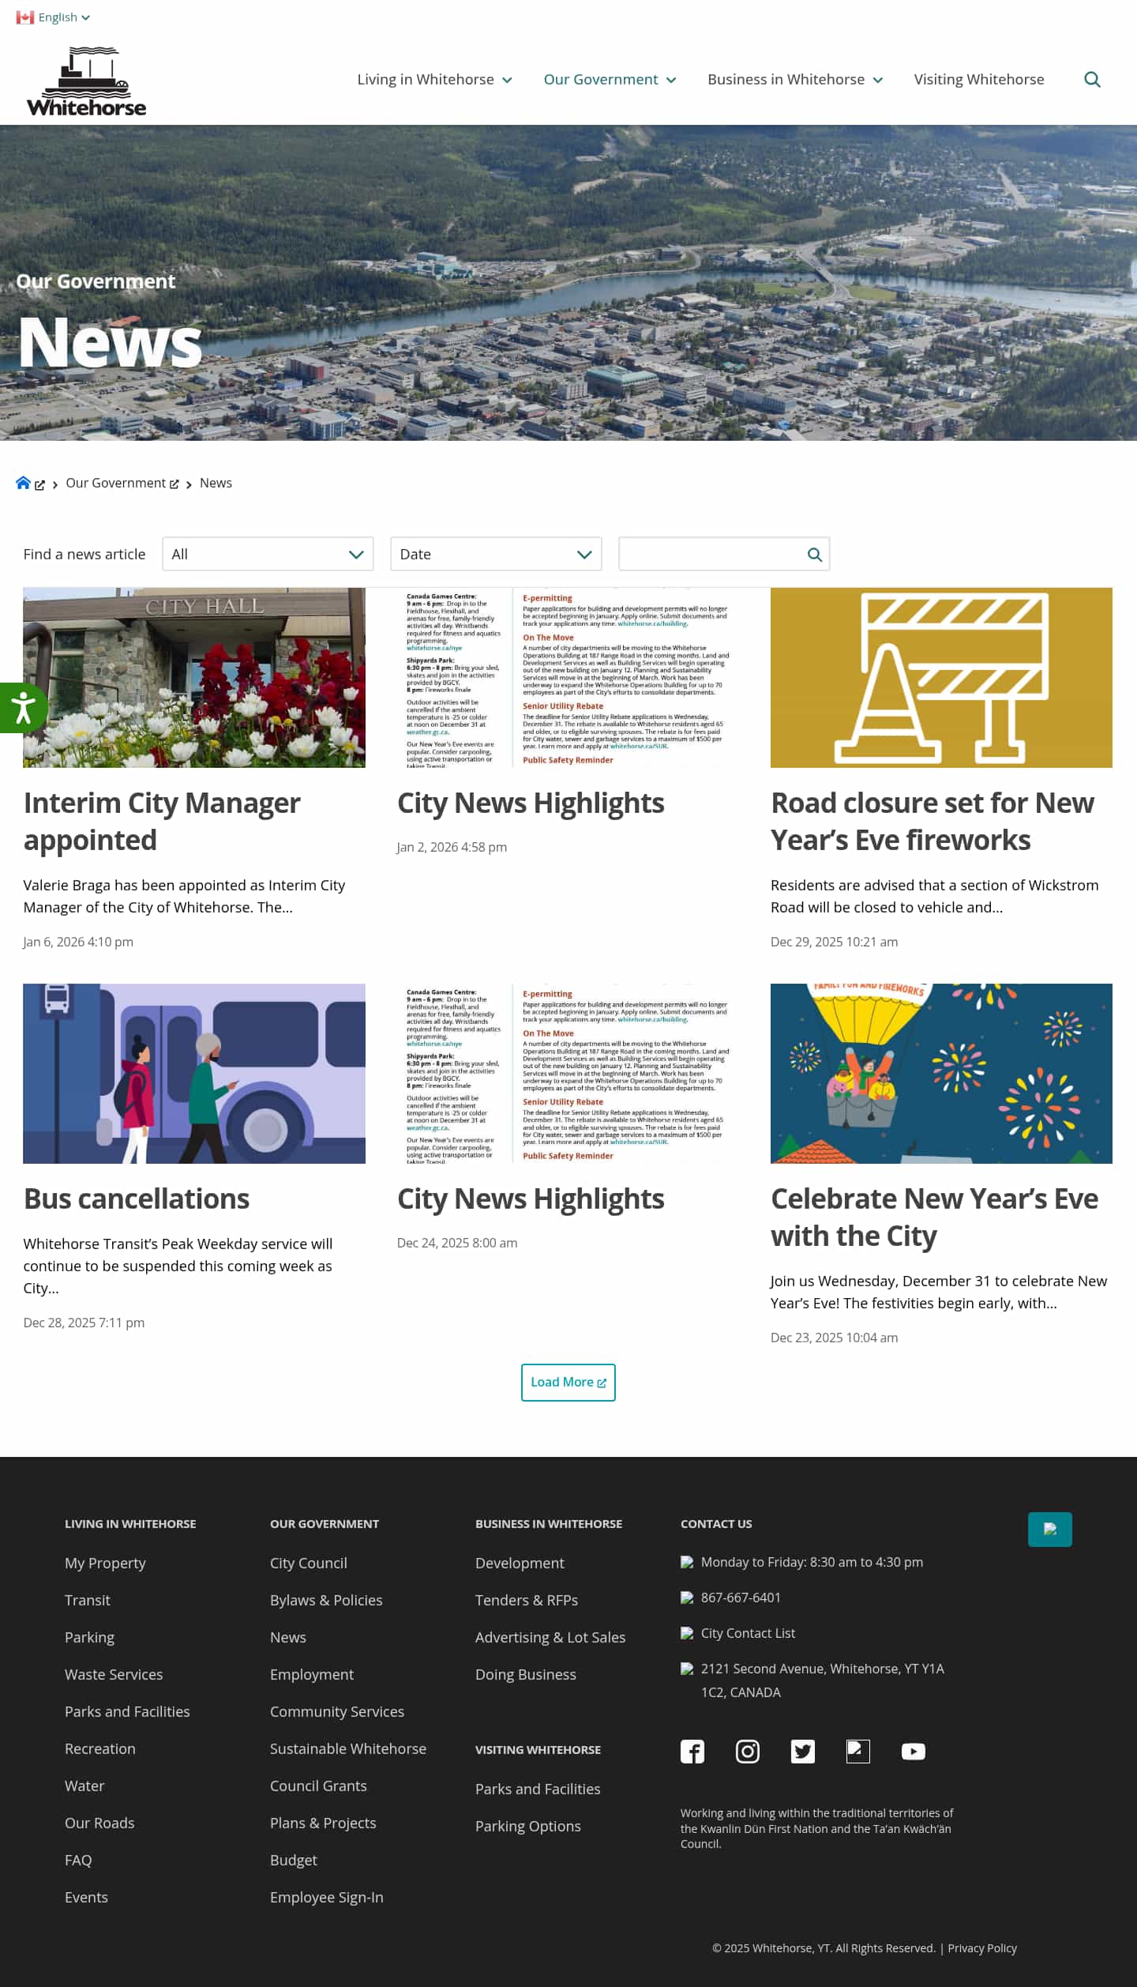Image resolution: width=1137 pixels, height=1987 pixels.
Task: Open the Twitter footer icon
Action: (803, 1752)
